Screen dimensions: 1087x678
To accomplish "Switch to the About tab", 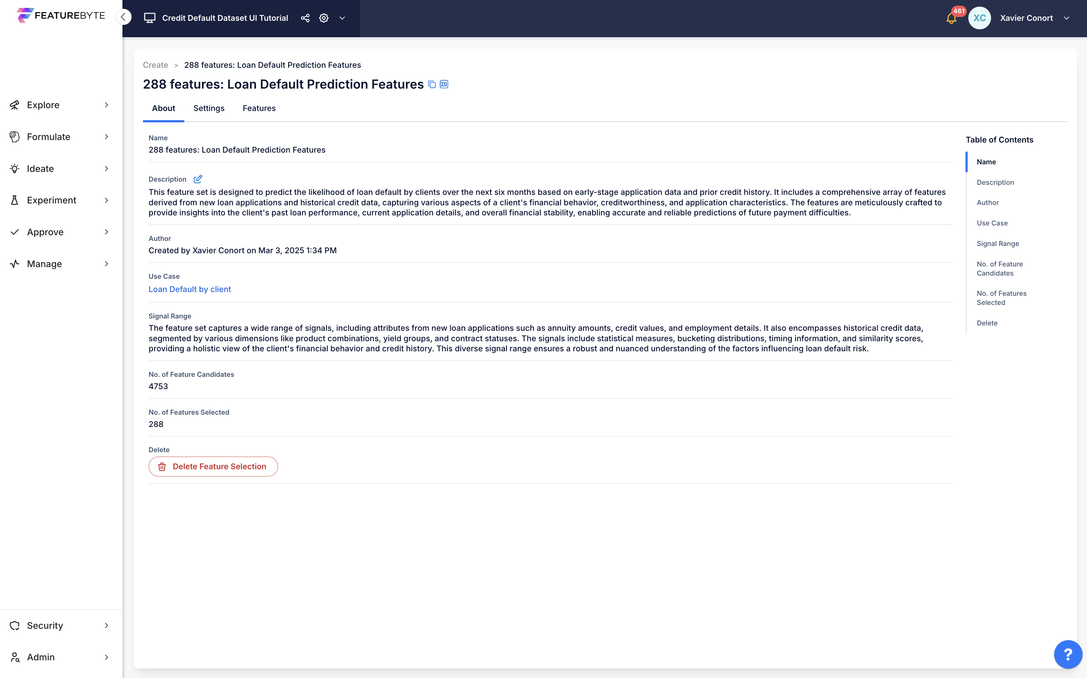I will pos(163,108).
